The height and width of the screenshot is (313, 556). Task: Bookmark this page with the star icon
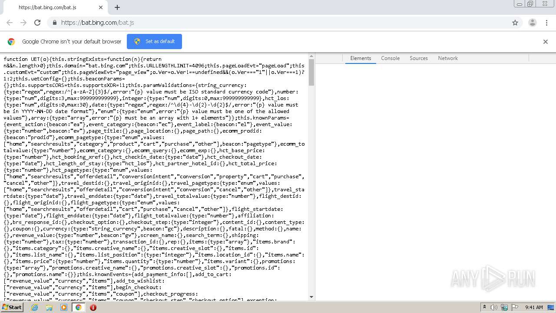coord(515,23)
